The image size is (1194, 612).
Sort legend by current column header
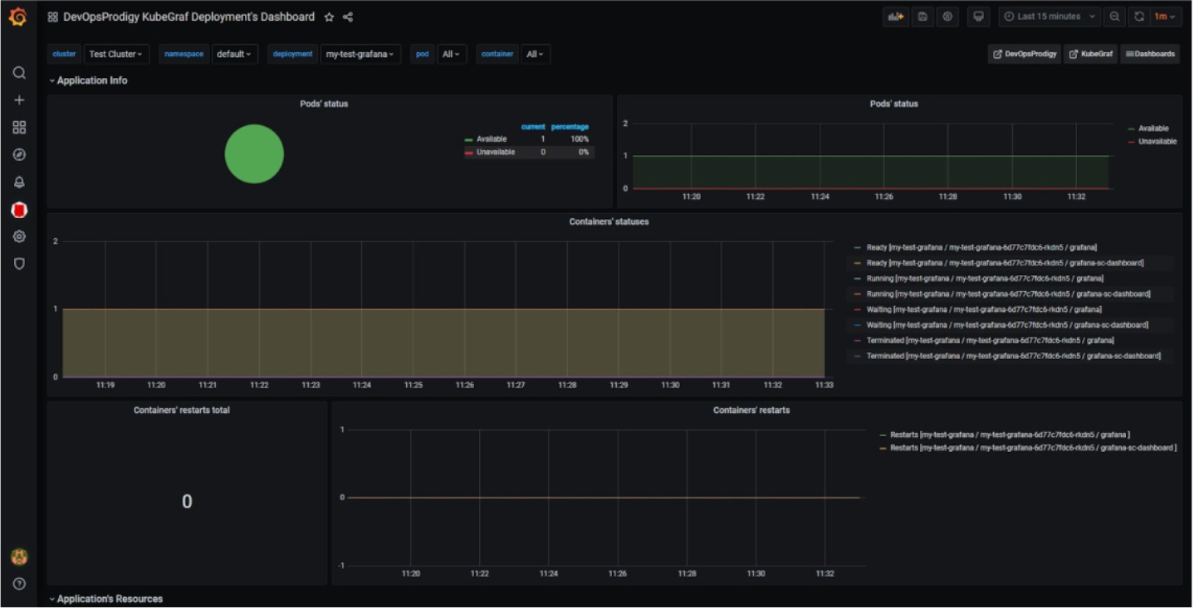(x=533, y=127)
